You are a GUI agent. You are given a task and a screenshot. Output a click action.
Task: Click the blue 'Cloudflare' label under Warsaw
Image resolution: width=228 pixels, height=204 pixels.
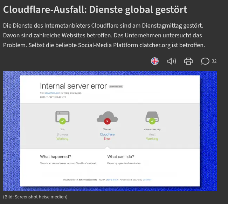pos(107,134)
